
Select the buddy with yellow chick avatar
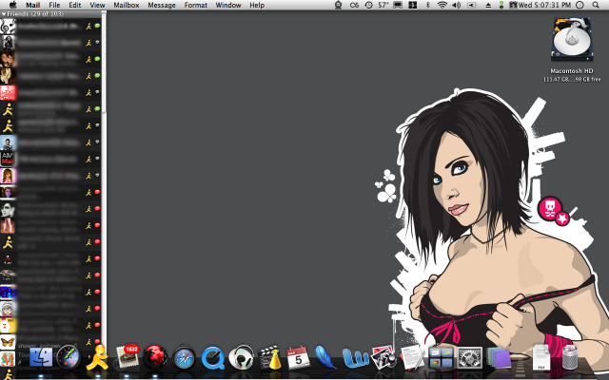(x=50, y=325)
